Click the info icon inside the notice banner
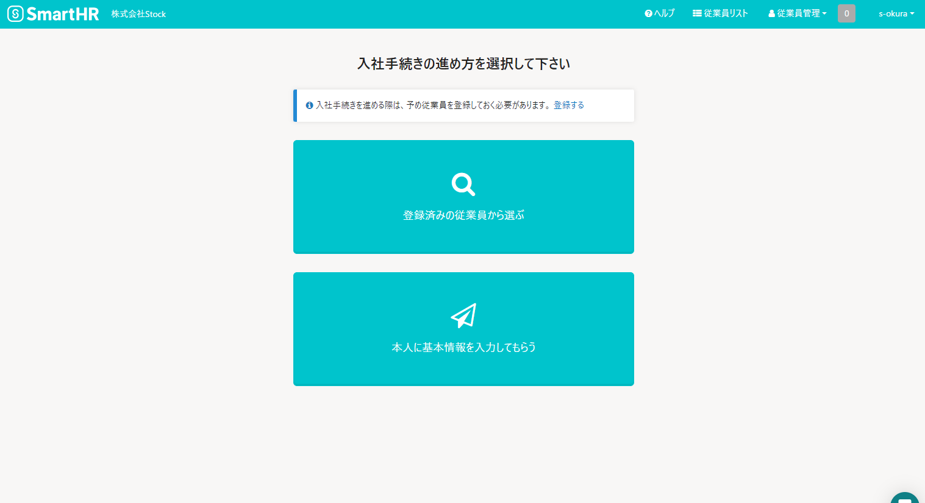This screenshot has width=925, height=503. (x=308, y=105)
